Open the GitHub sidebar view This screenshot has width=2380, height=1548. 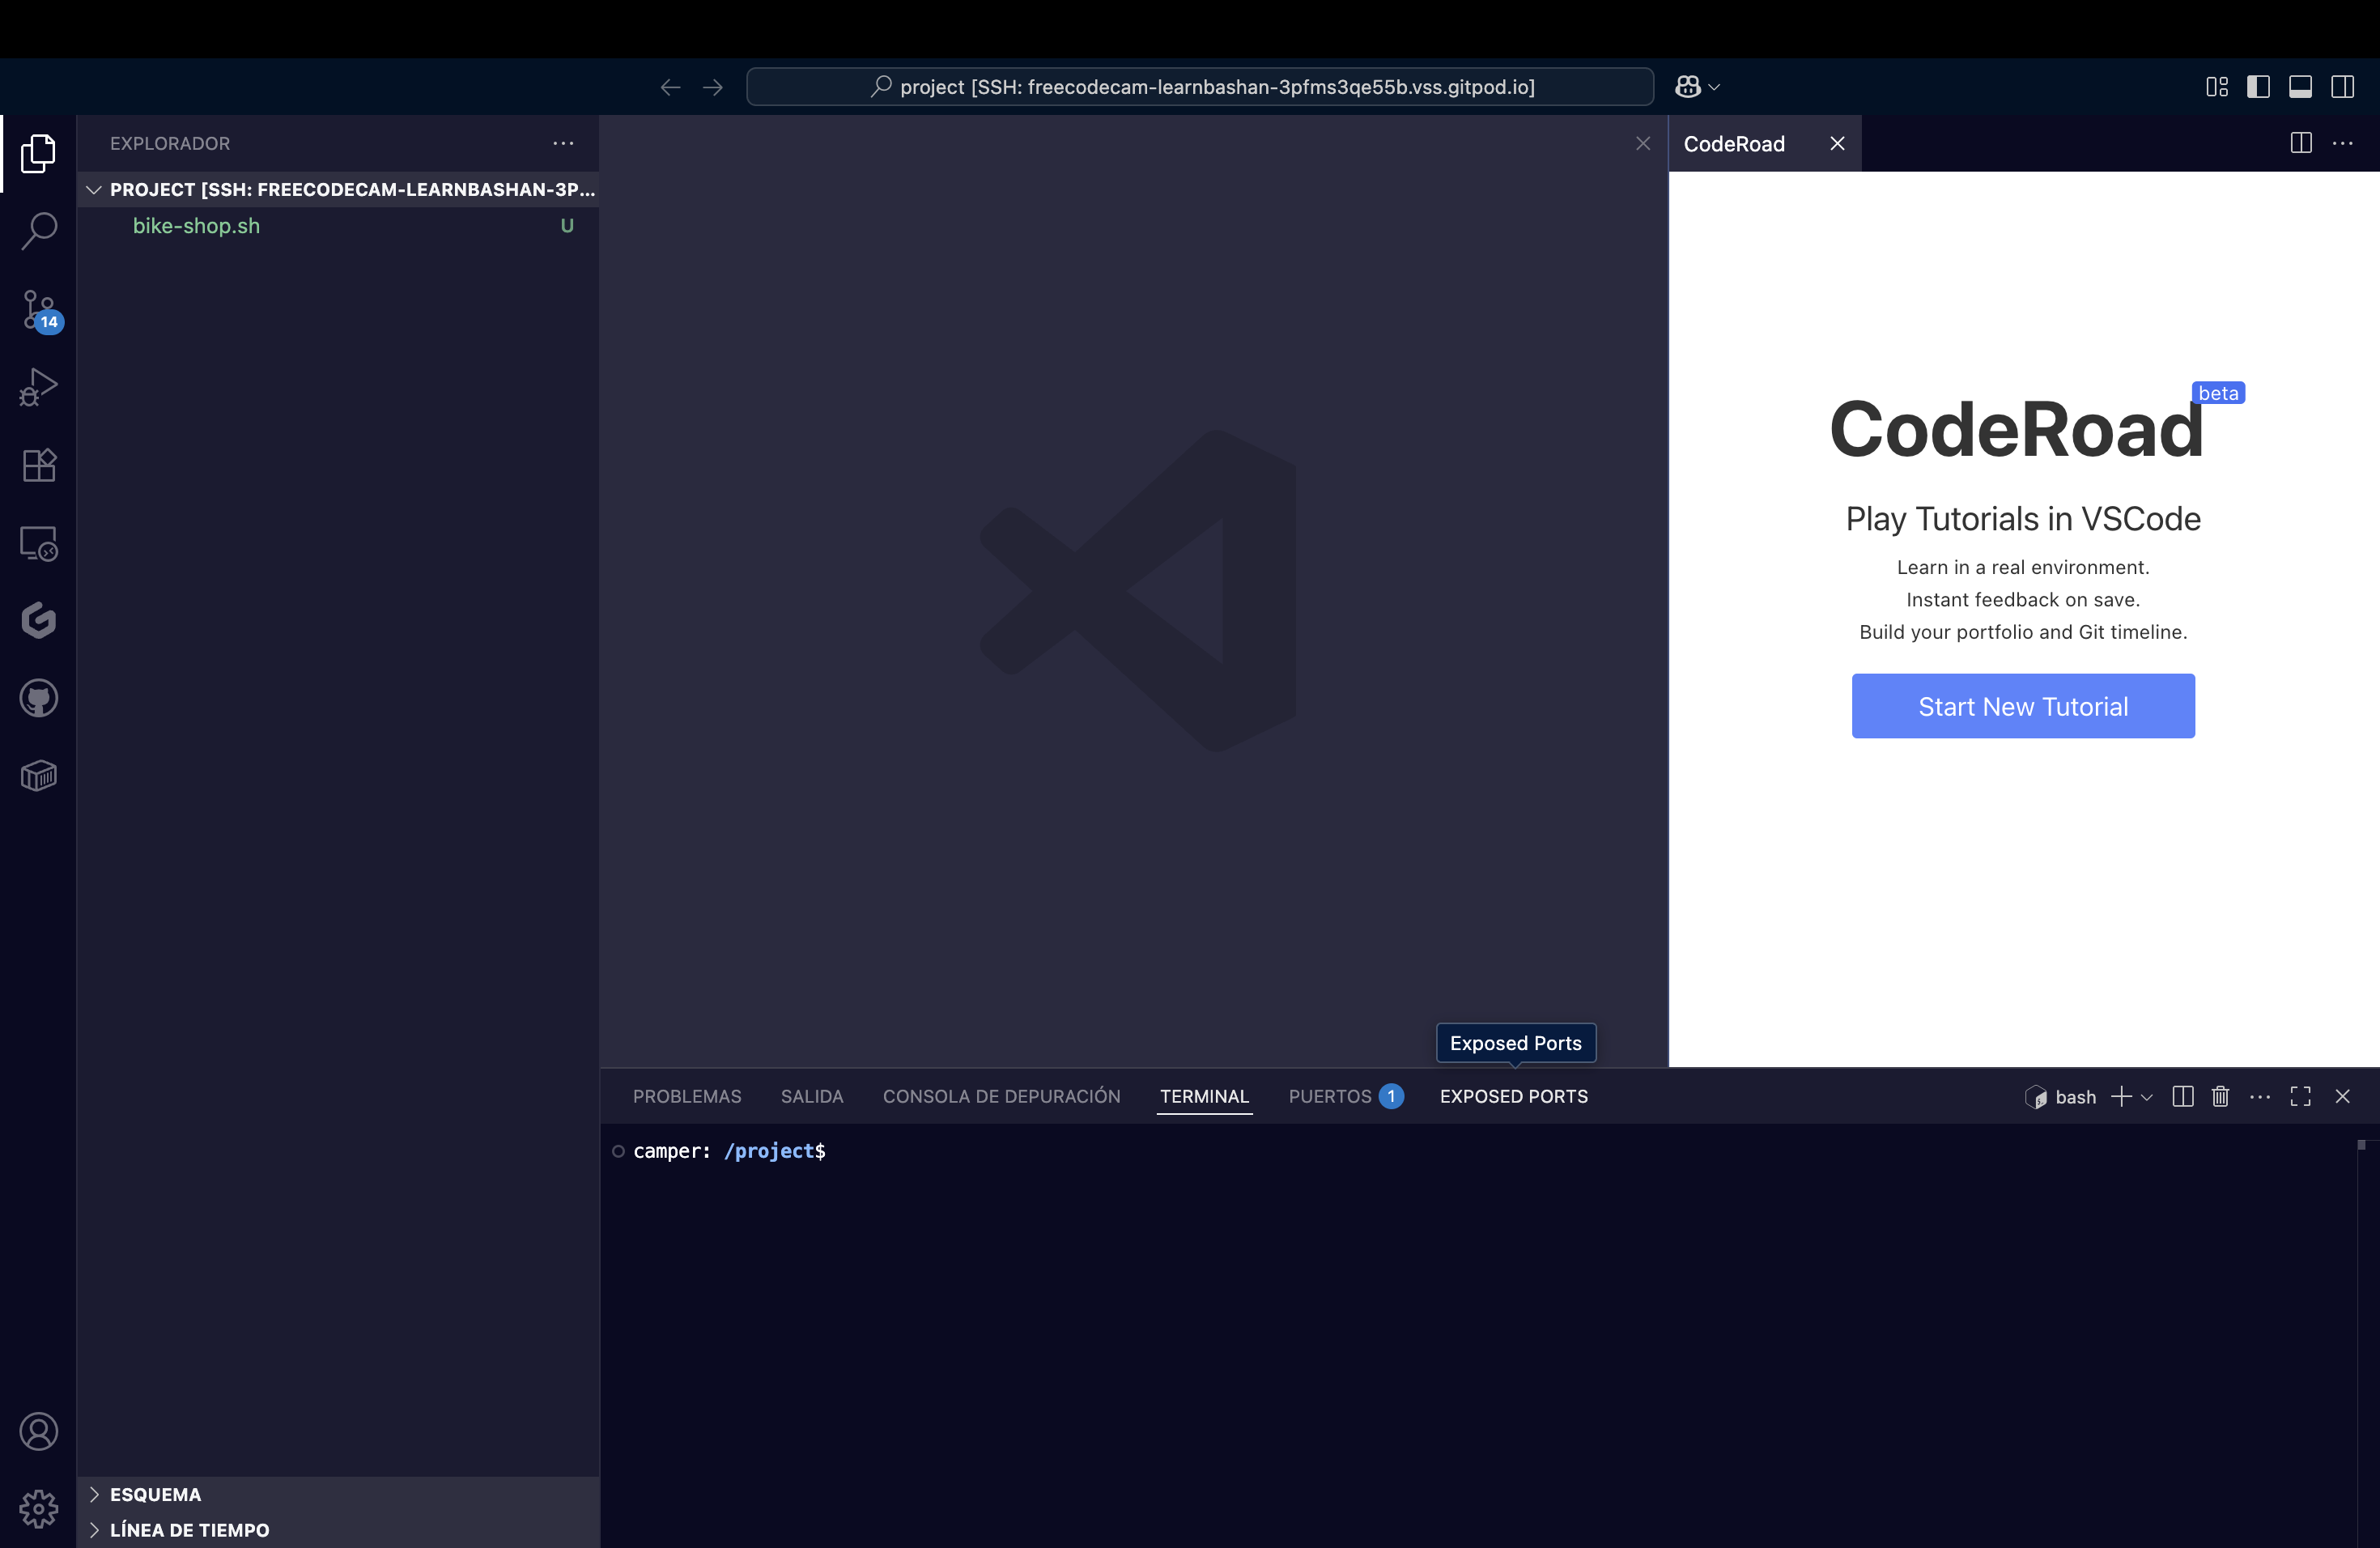click(39, 698)
